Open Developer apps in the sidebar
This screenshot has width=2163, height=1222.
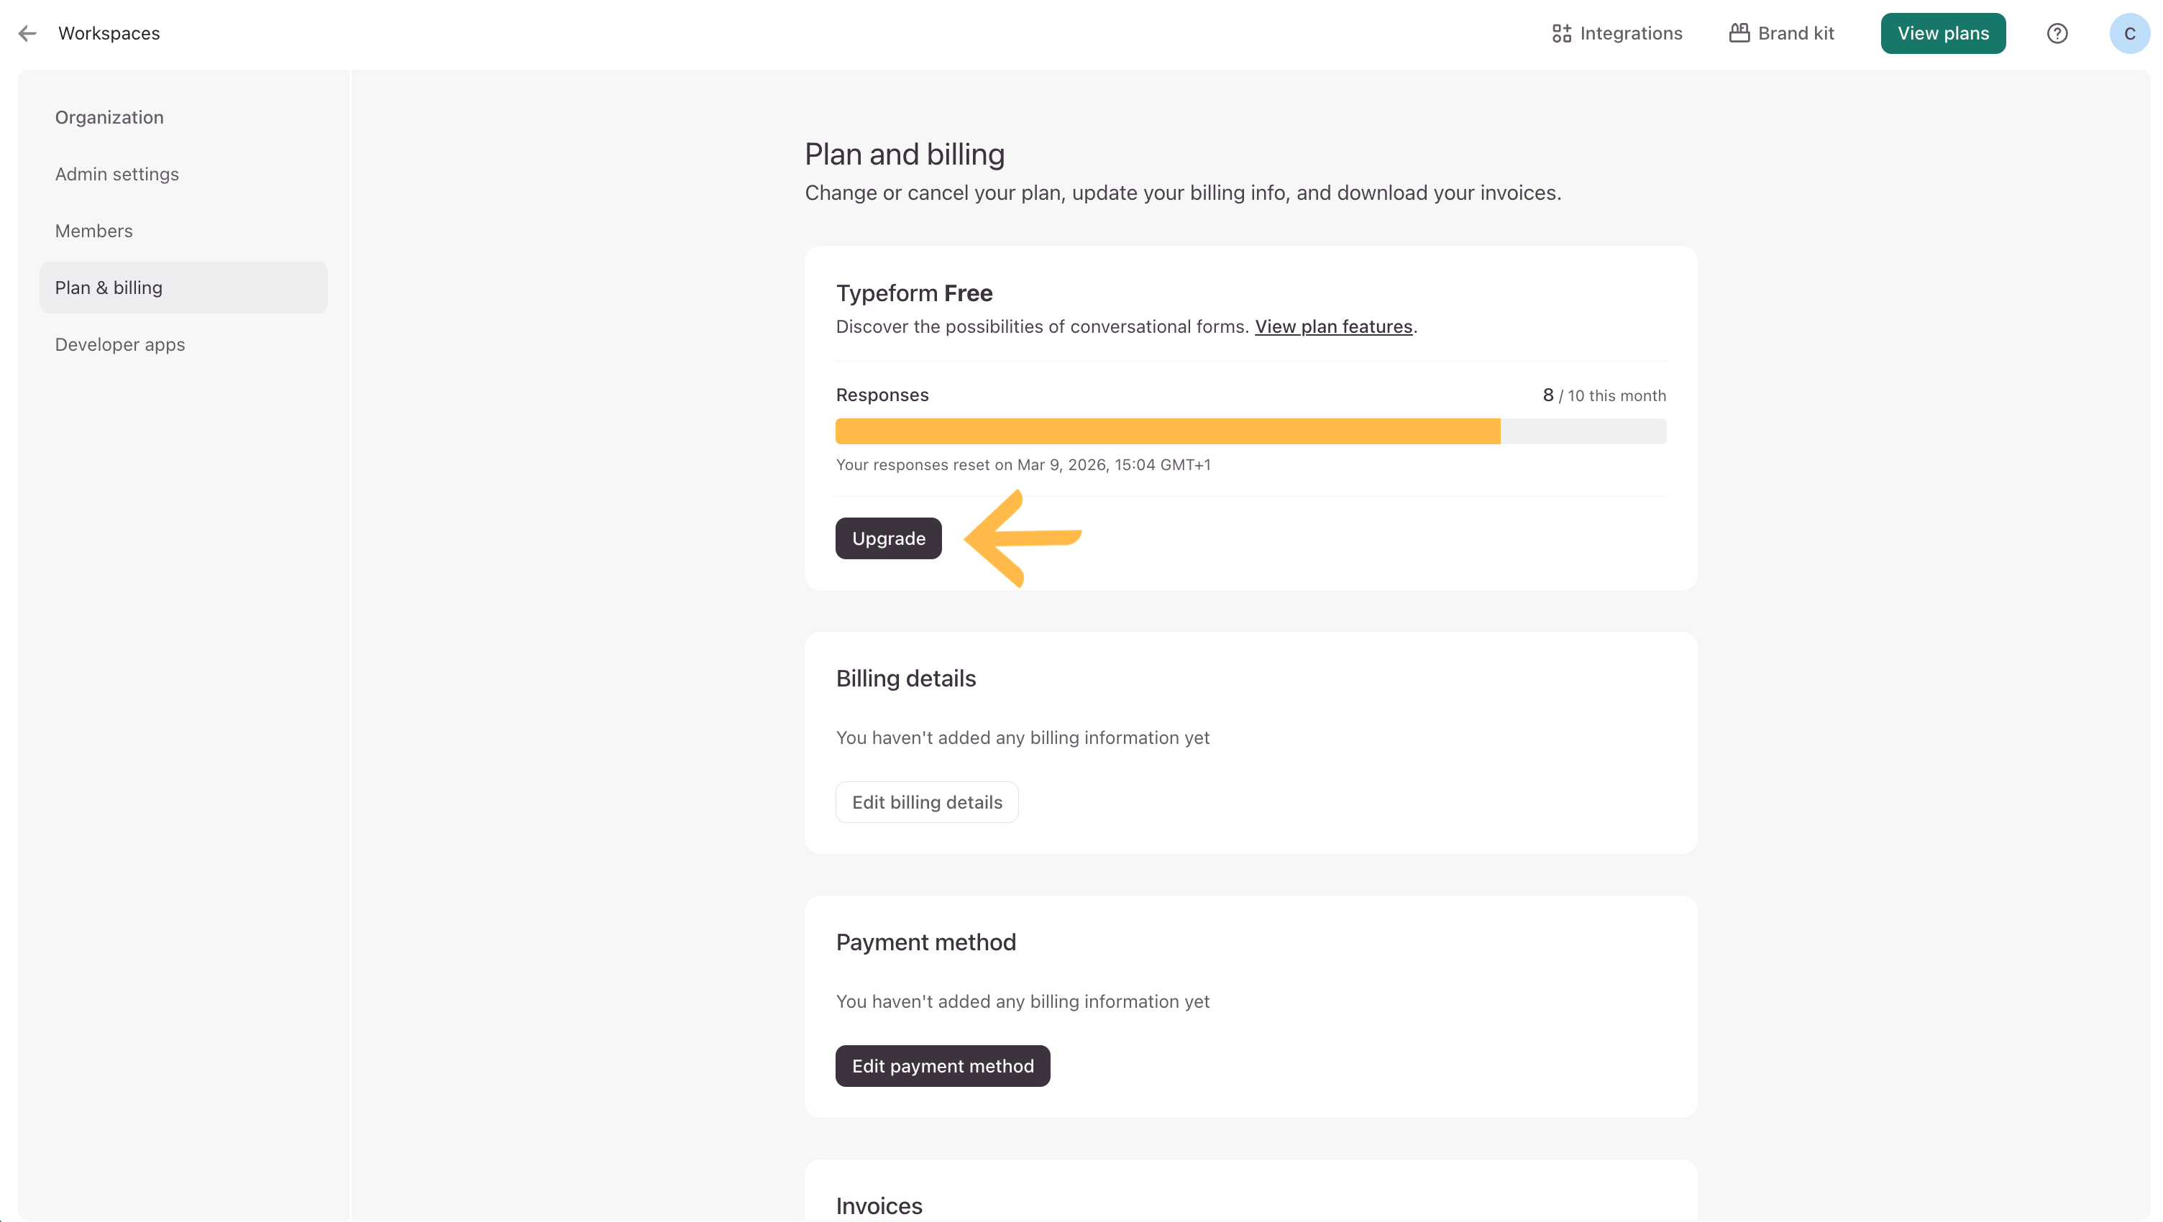pos(120,344)
